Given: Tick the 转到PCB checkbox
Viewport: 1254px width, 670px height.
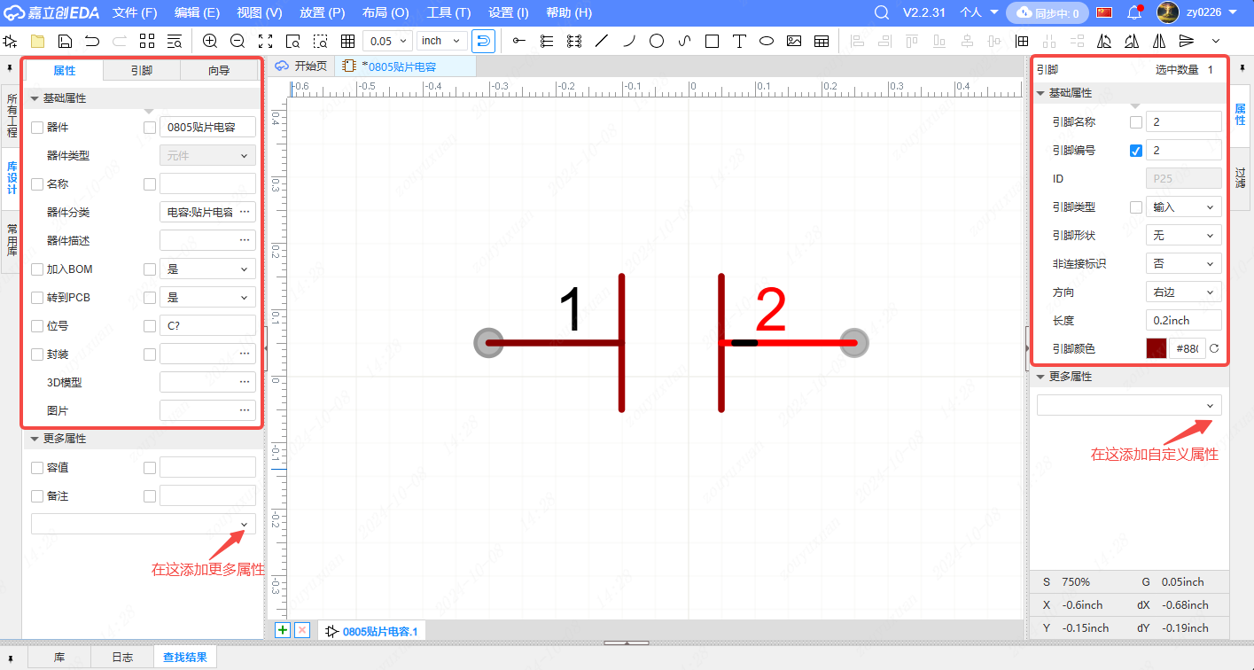Looking at the screenshot, I should tap(37, 298).
